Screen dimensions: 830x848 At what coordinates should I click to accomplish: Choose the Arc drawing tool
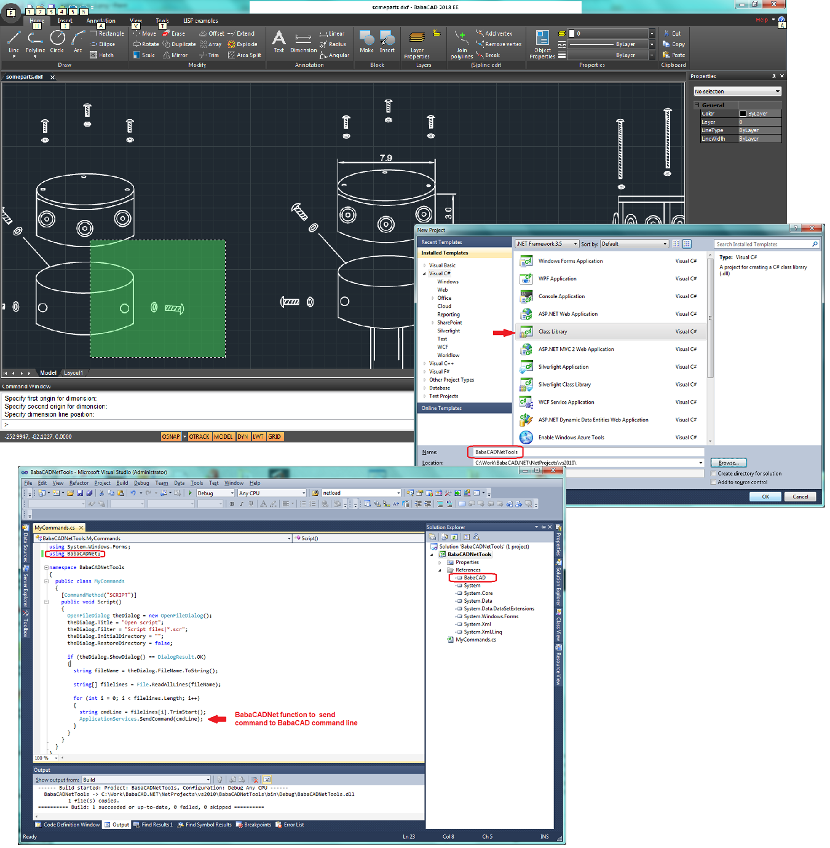77,42
